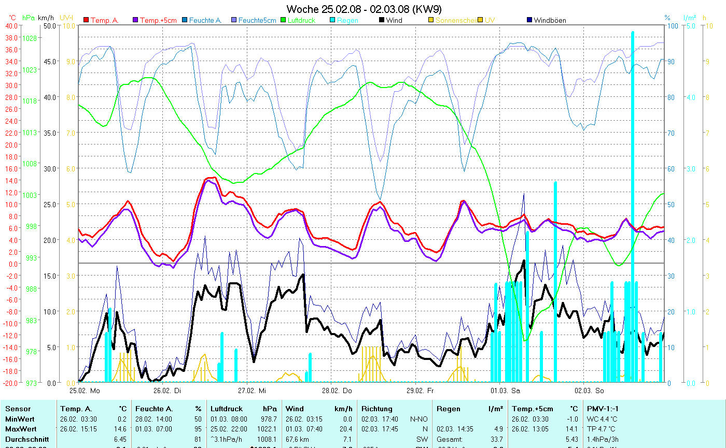Image resolution: width=726 pixels, height=448 pixels.
Task: Click the yellow Sonnenschein legend square
Action: click(431, 20)
